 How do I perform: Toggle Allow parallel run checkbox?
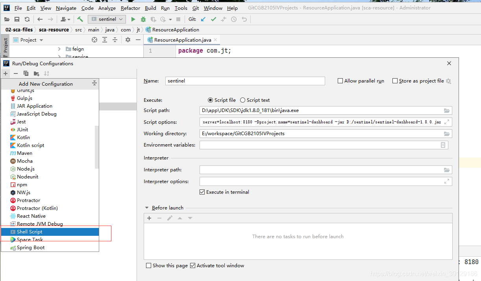click(x=340, y=81)
